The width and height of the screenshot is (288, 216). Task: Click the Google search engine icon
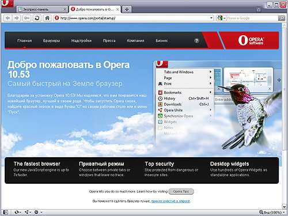coord(219,18)
